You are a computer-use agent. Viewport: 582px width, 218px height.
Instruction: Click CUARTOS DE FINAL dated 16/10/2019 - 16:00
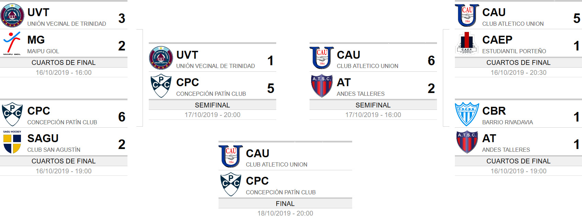tap(64, 62)
